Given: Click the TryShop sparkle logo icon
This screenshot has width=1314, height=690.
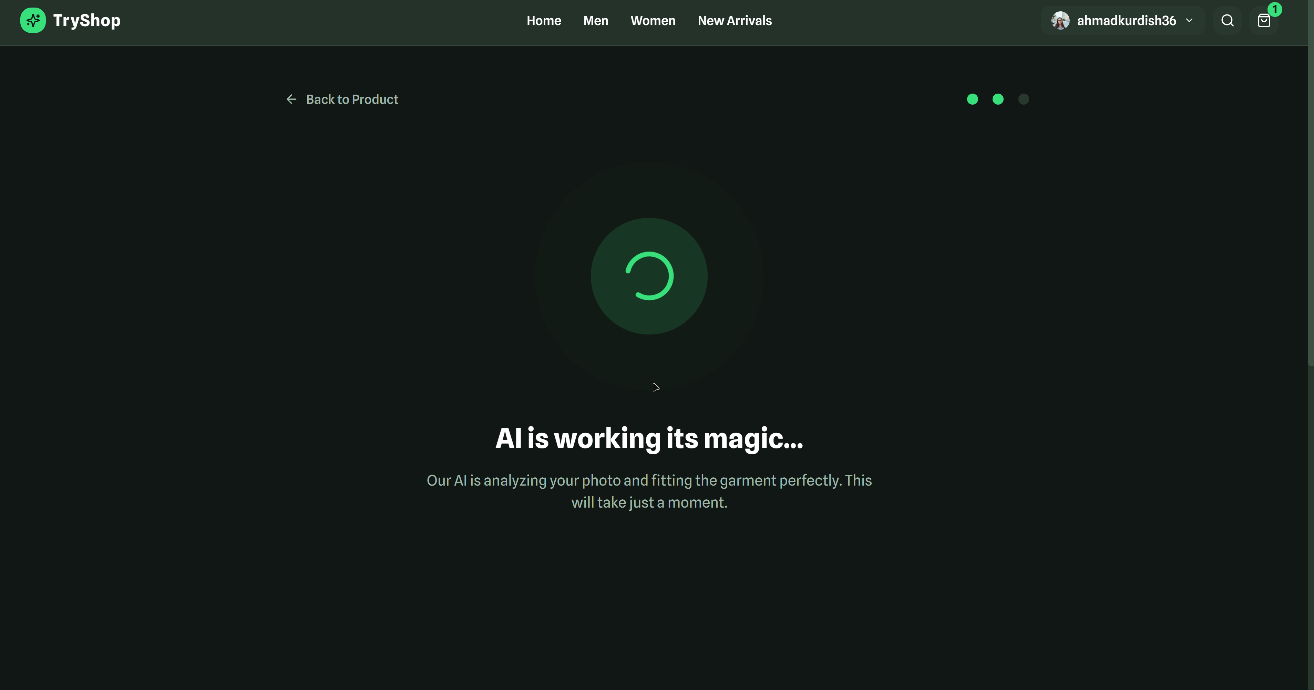Looking at the screenshot, I should point(33,20).
